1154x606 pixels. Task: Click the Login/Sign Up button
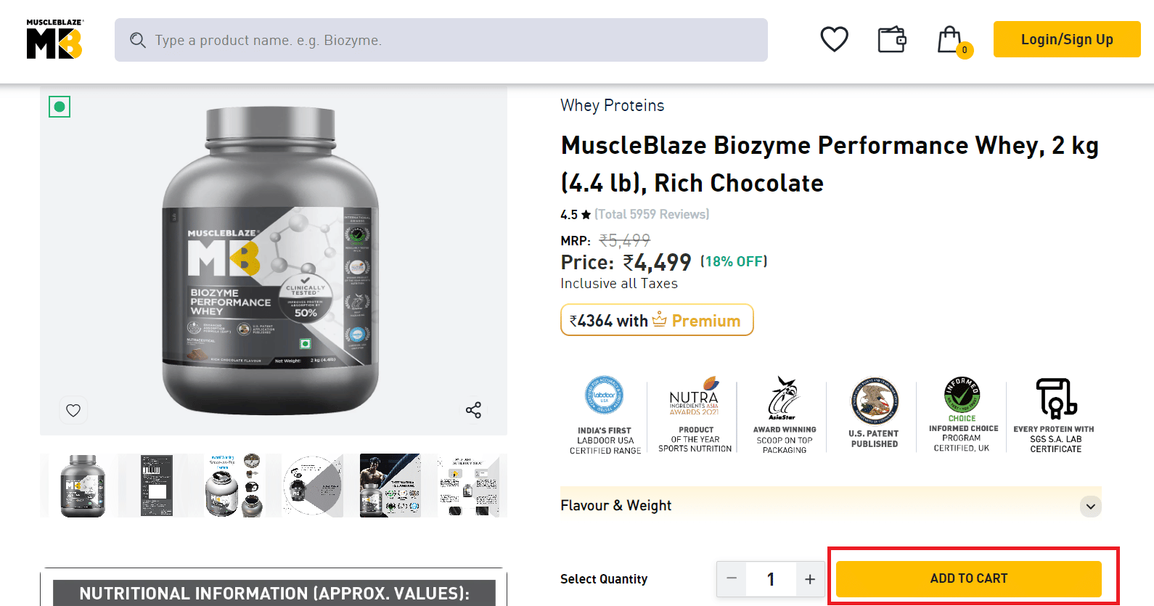click(x=1066, y=39)
